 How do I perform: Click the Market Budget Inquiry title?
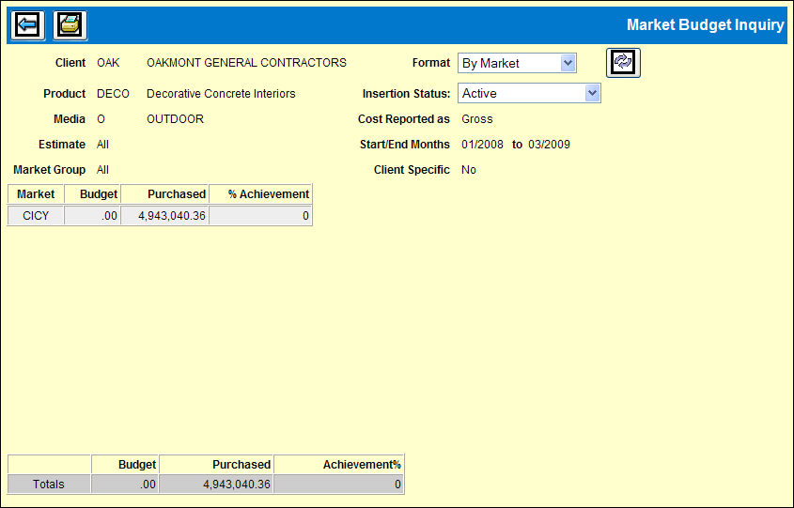point(706,24)
